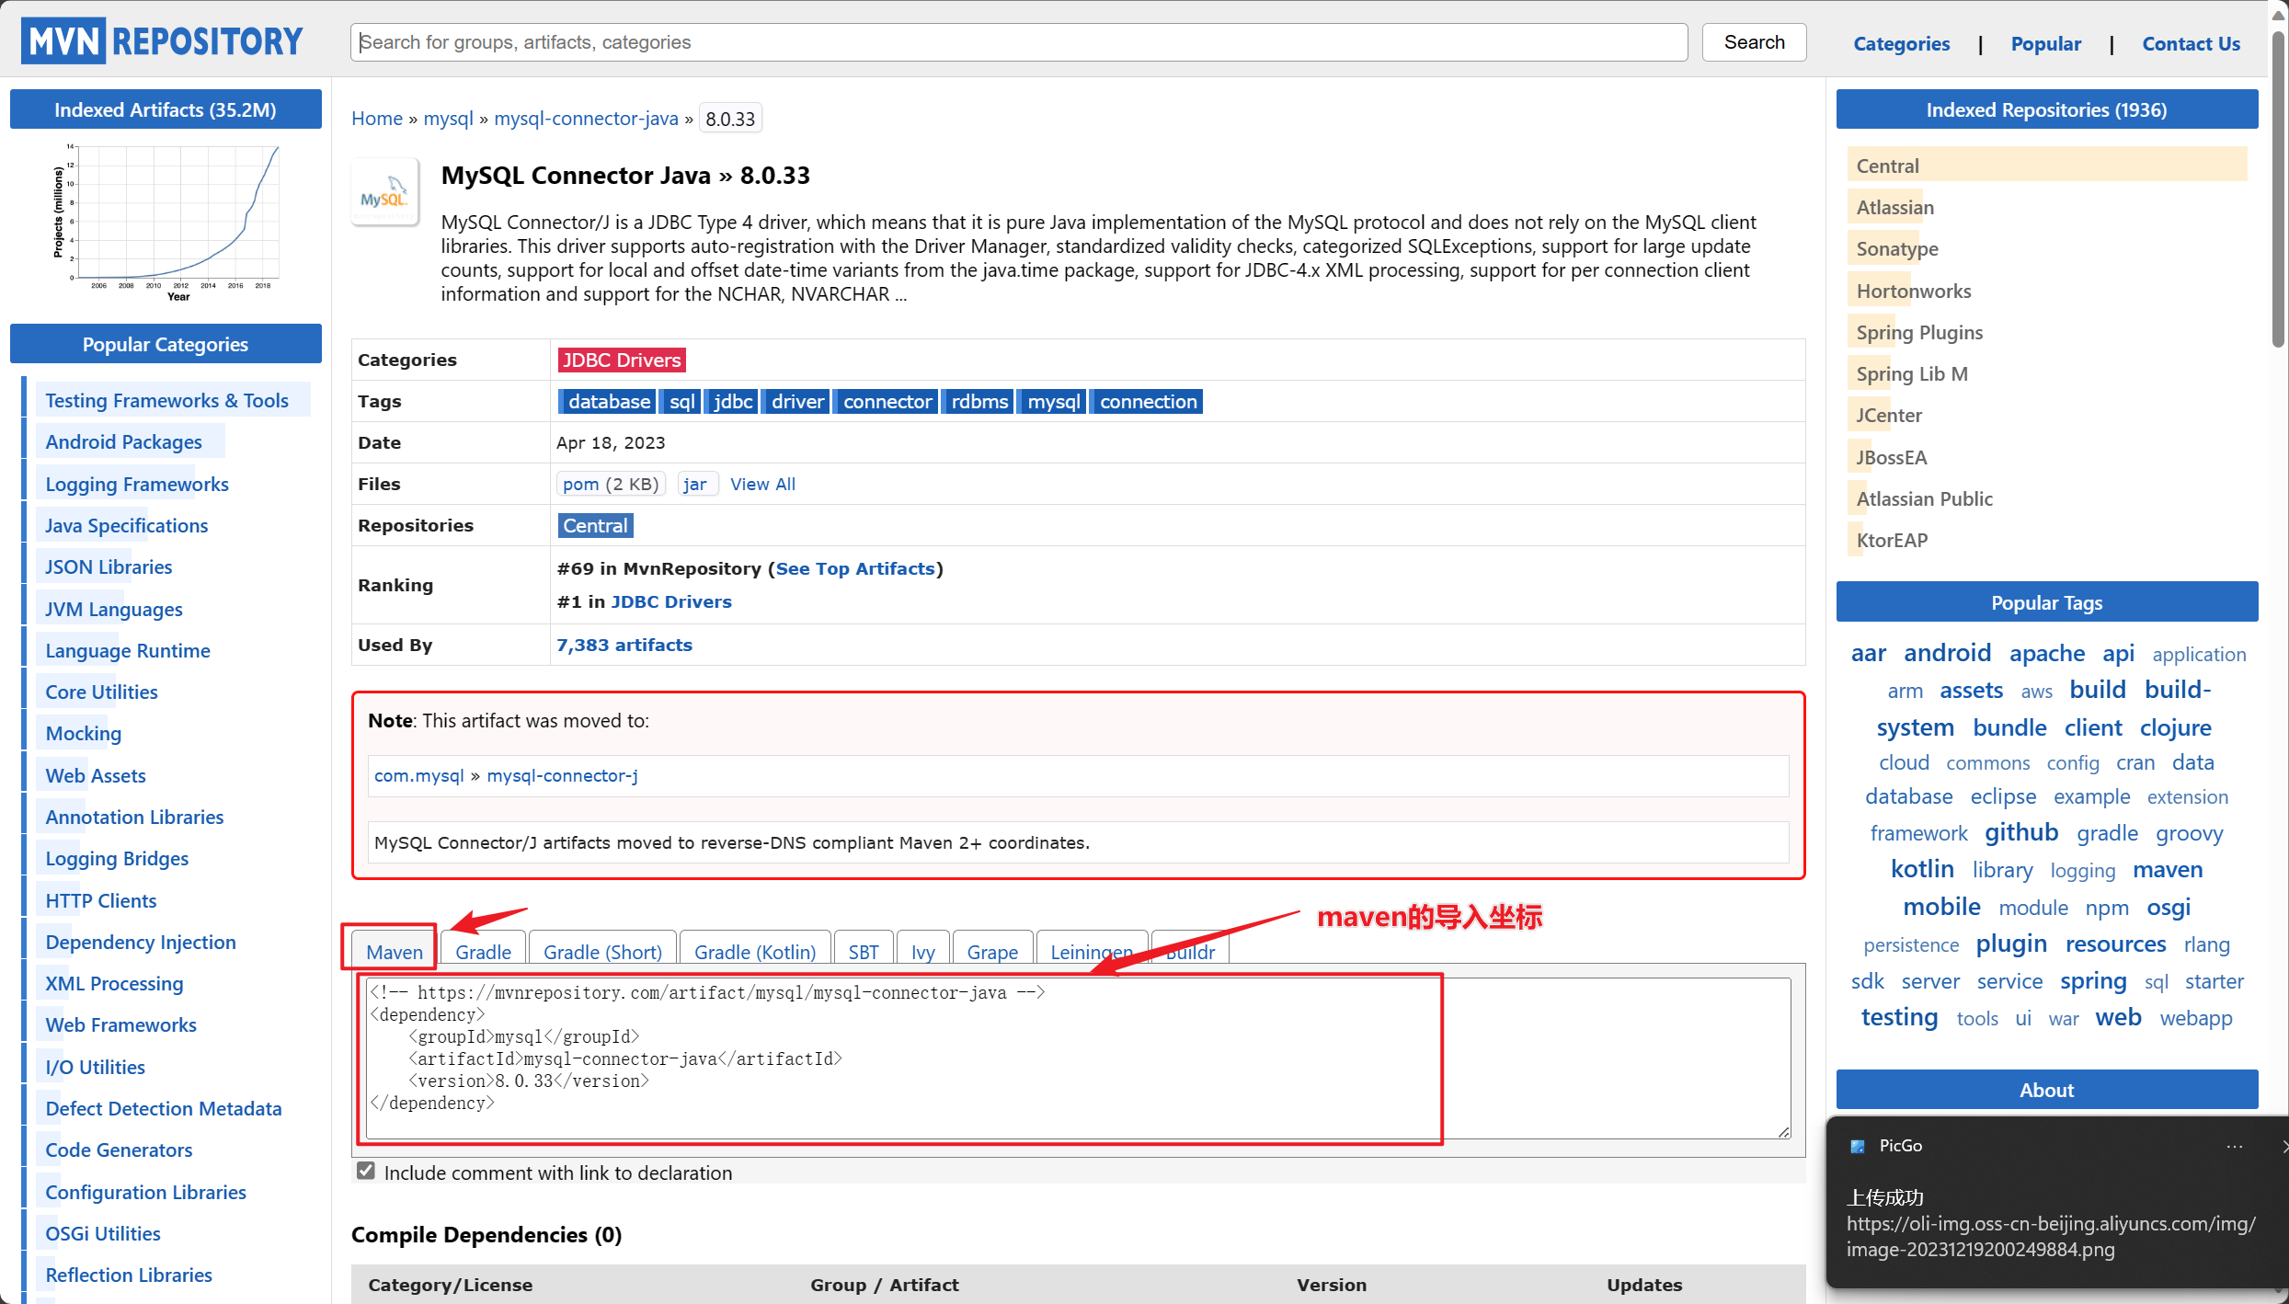This screenshot has height=1304, width=2289.
Task: Click the android popular tag
Action: tap(1947, 653)
